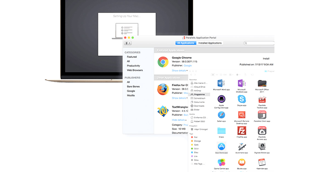Viewport: 329px width, 172px height.
Task: Open Parallels Toolbox.app icon
Action: [262, 99]
